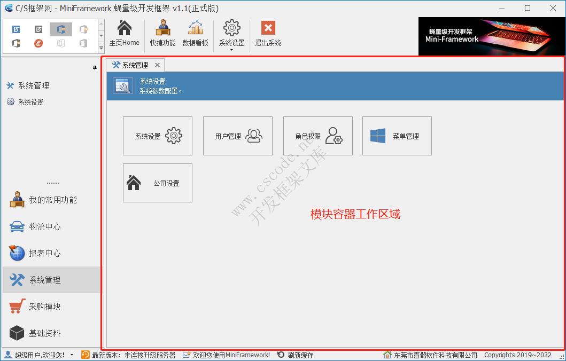Close the 系统管理 tab

click(x=157, y=65)
